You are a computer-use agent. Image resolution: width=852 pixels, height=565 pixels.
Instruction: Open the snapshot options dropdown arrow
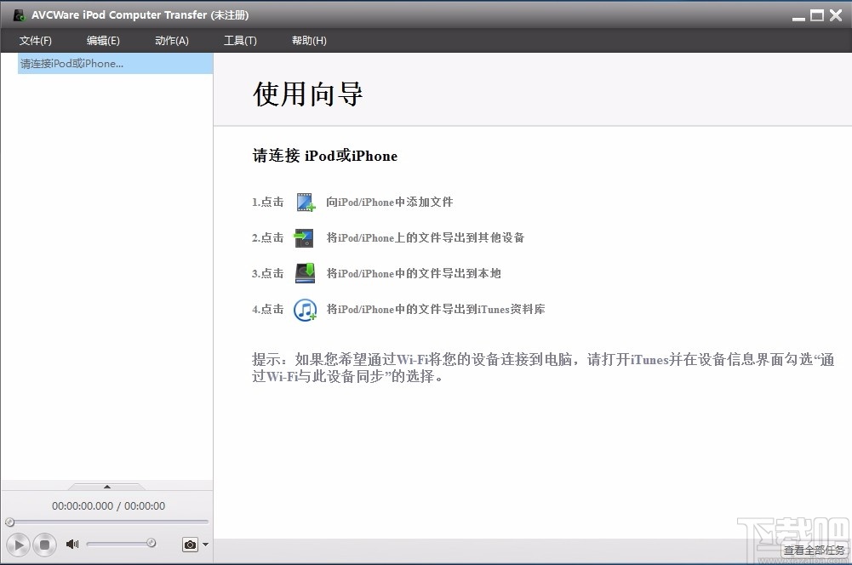204,544
